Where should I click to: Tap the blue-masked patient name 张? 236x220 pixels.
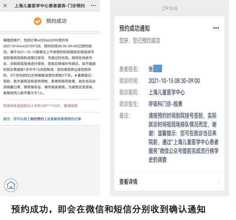click(x=155, y=68)
